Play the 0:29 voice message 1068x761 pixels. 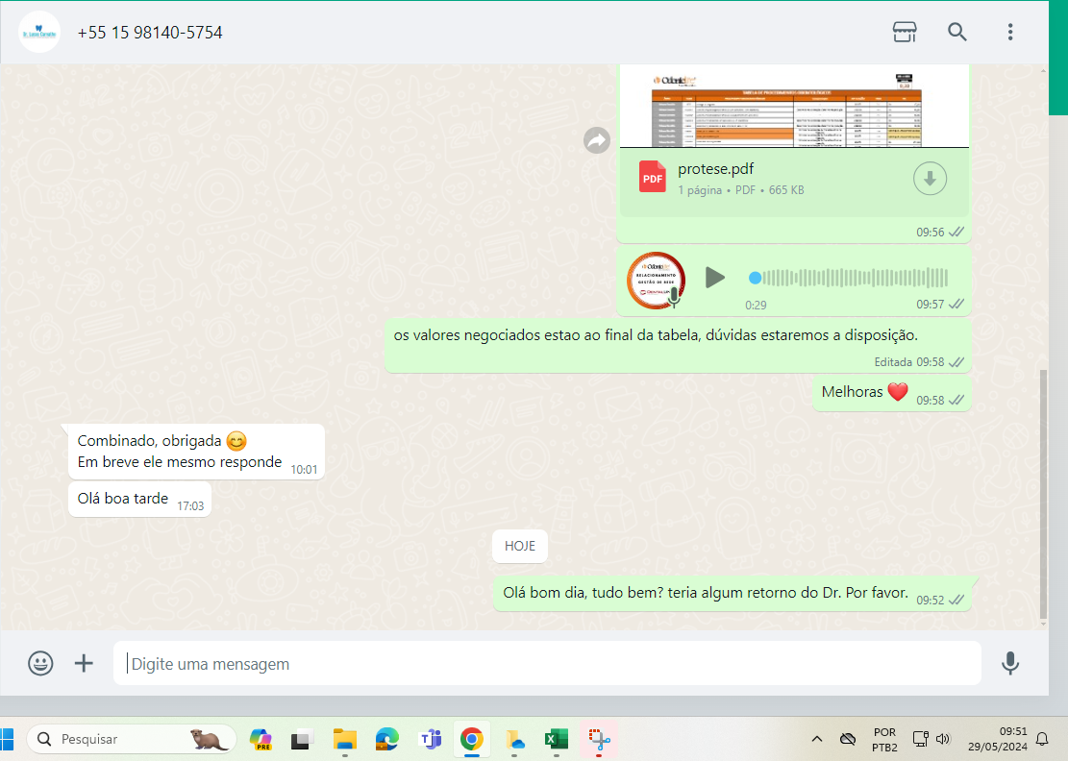click(x=714, y=278)
